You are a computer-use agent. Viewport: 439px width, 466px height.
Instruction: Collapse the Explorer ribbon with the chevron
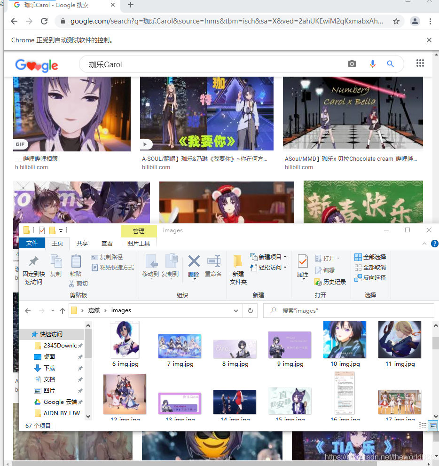[424, 244]
